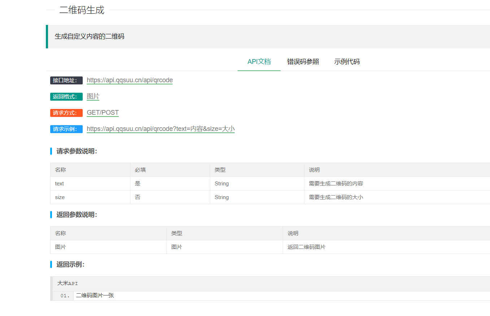
Task: Click the dark 接口地址 label badge
Action: (66, 80)
